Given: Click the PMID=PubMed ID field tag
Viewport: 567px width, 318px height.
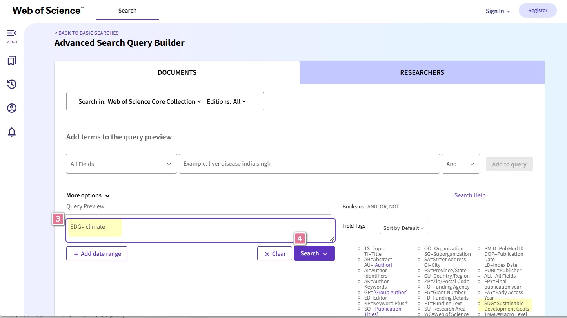Looking at the screenshot, I should pyautogui.click(x=504, y=248).
